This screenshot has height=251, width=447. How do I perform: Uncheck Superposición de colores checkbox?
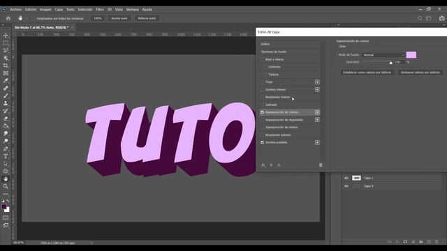pos(263,112)
